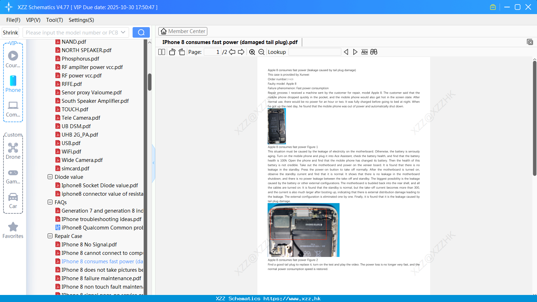The height and width of the screenshot is (302, 537).
Task: Open the File(F) menu
Action: [13, 20]
